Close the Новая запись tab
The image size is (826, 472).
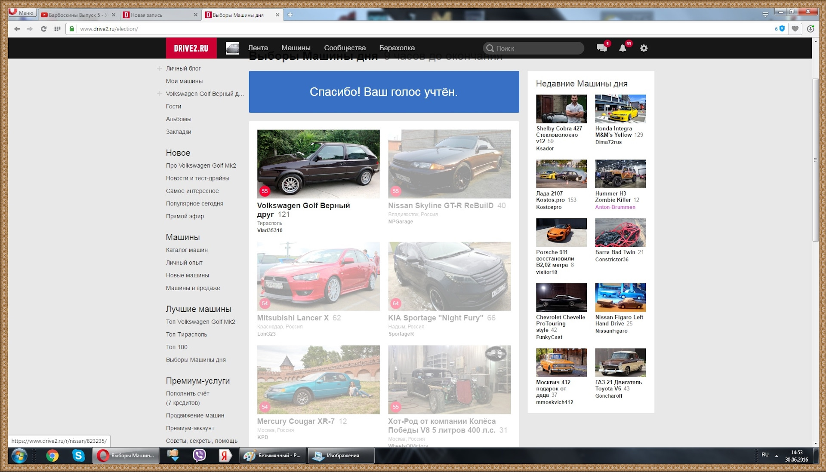[195, 15]
